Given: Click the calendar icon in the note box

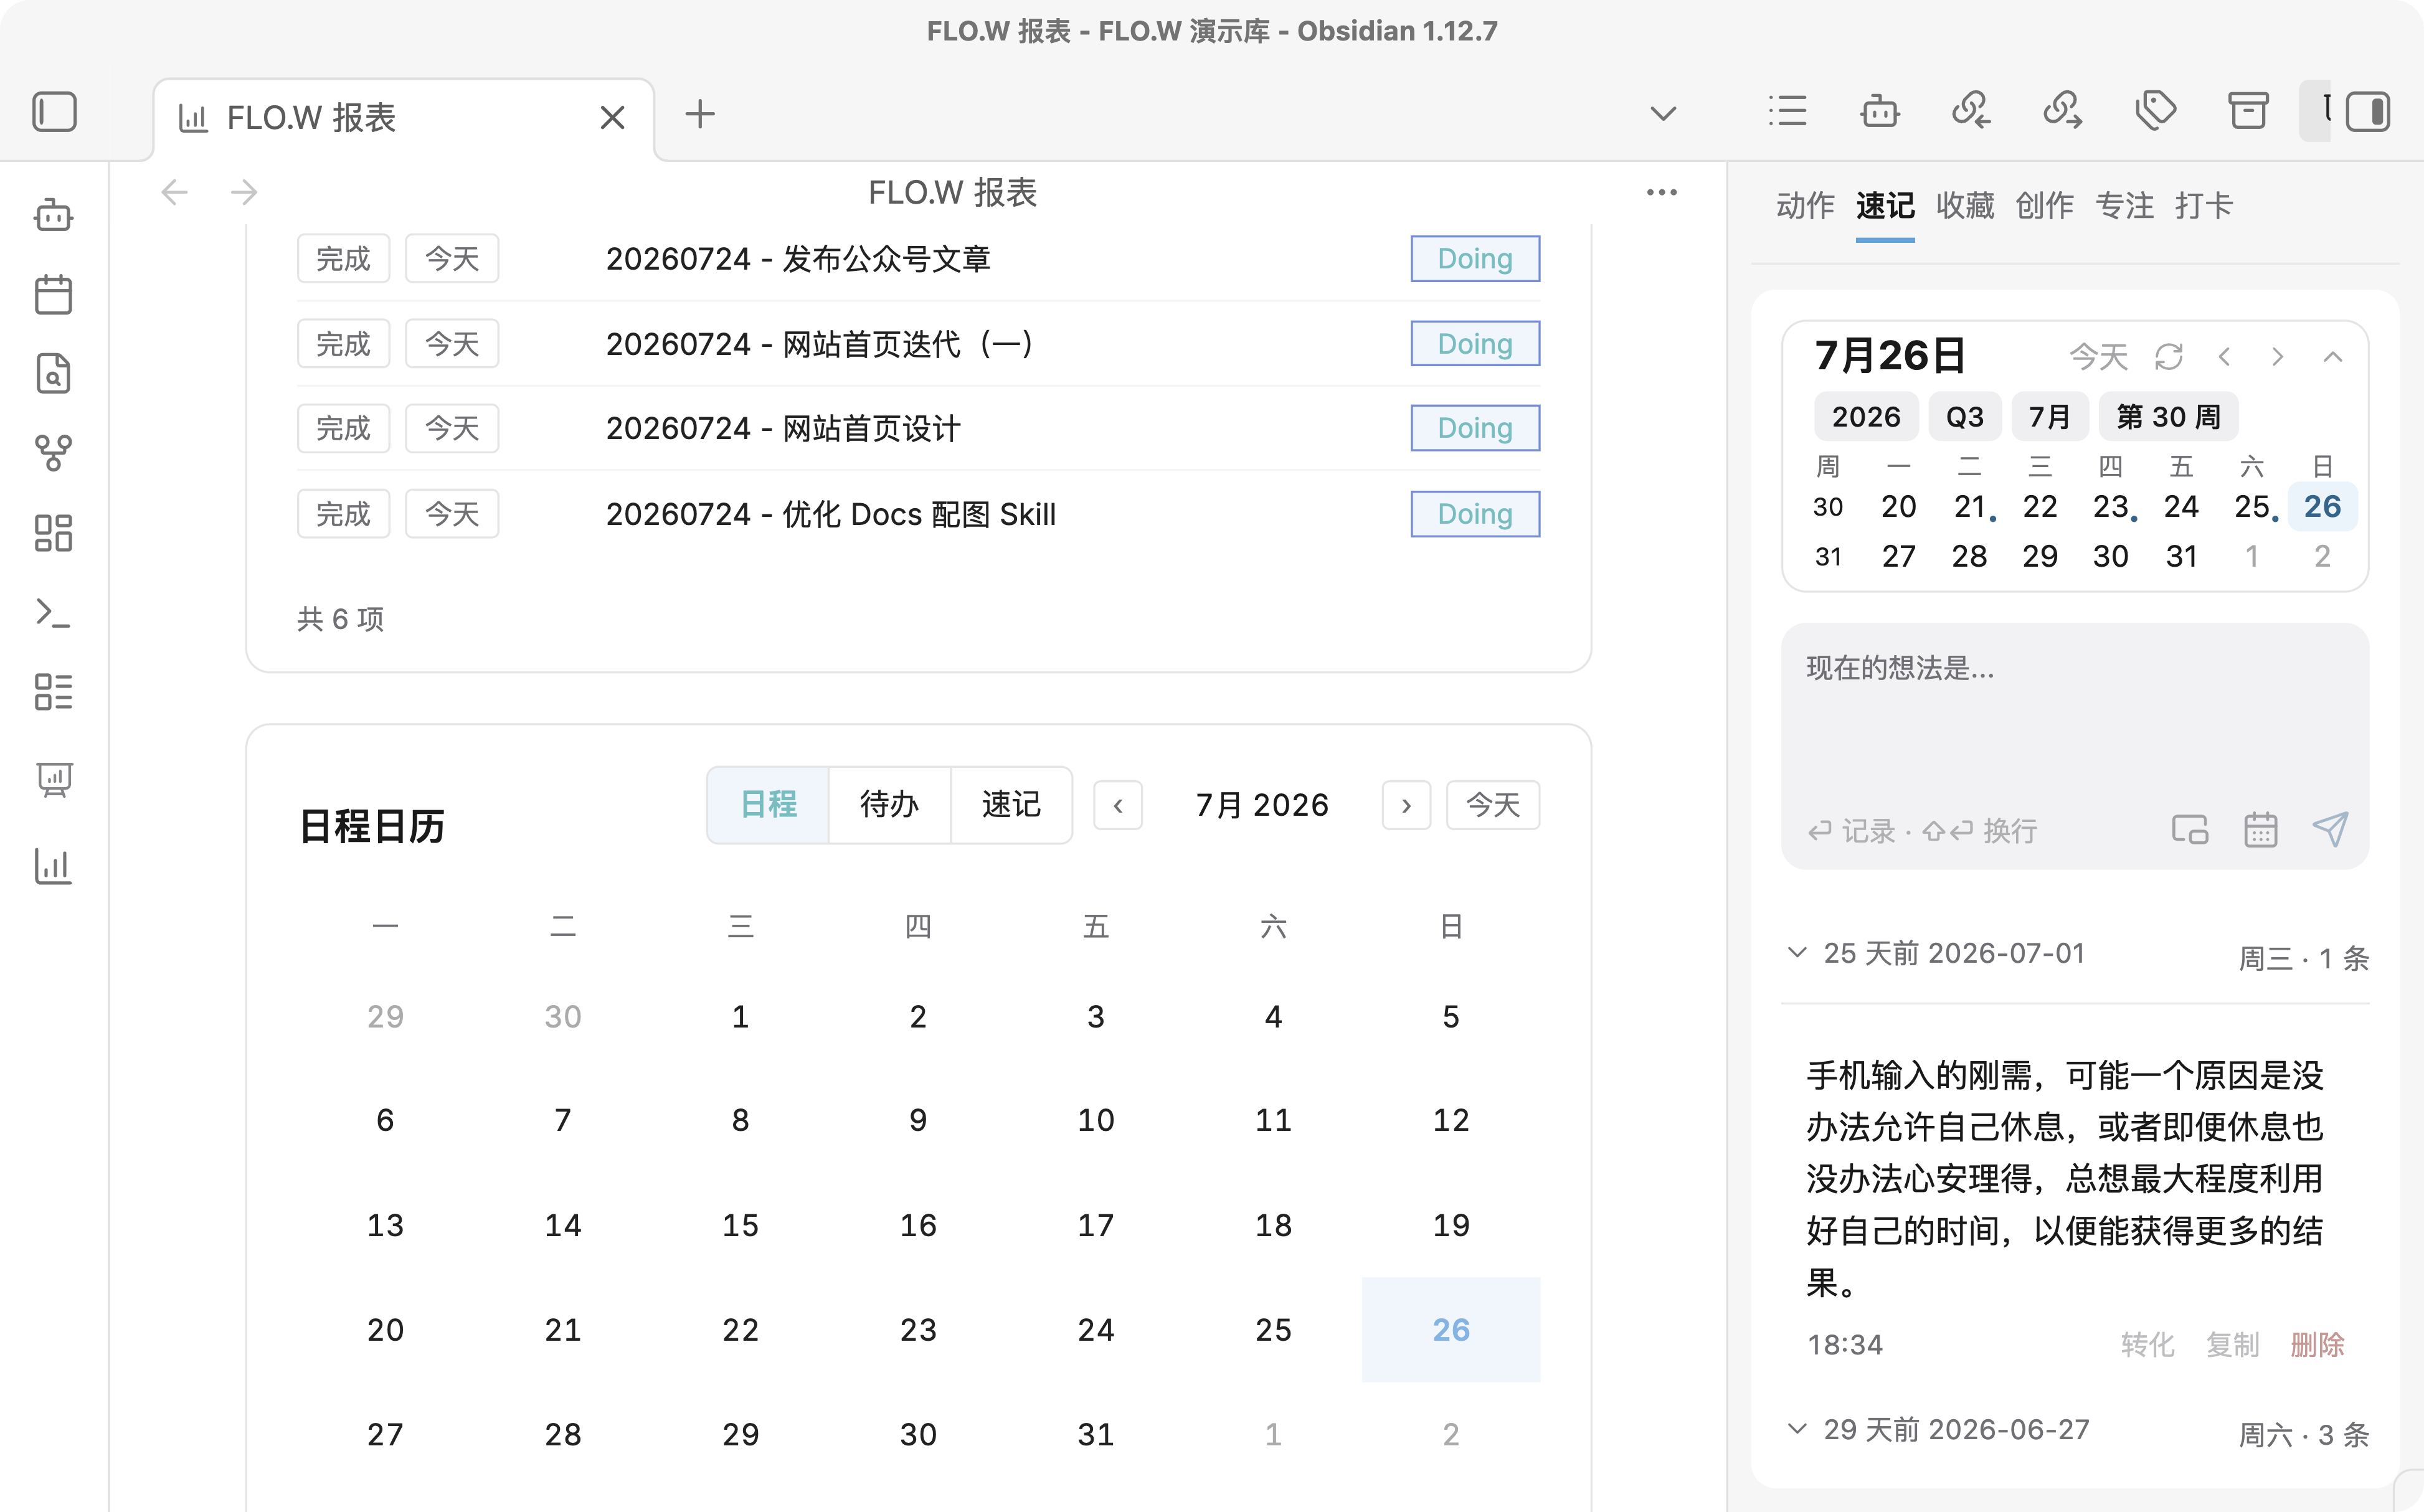Looking at the screenshot, I should tap(2260, 829).
